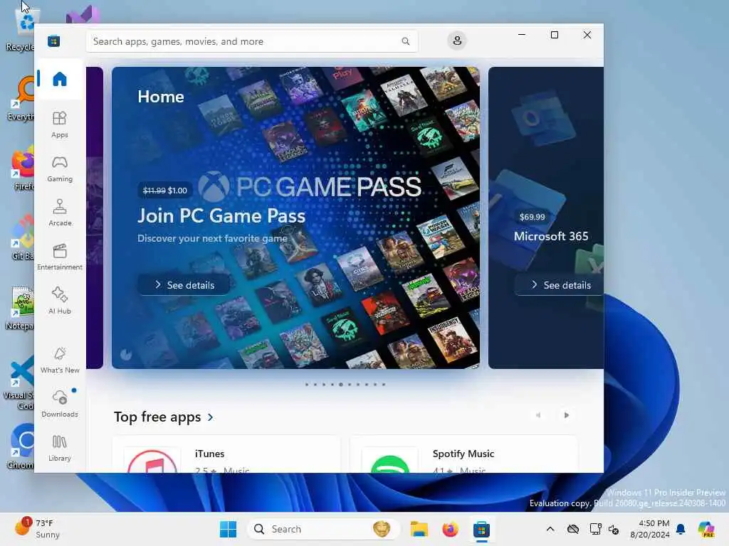Click Microsoft Store taskbar icon
Image resolution: width=729 pixels, height=546 pixels.
[481, 529]
